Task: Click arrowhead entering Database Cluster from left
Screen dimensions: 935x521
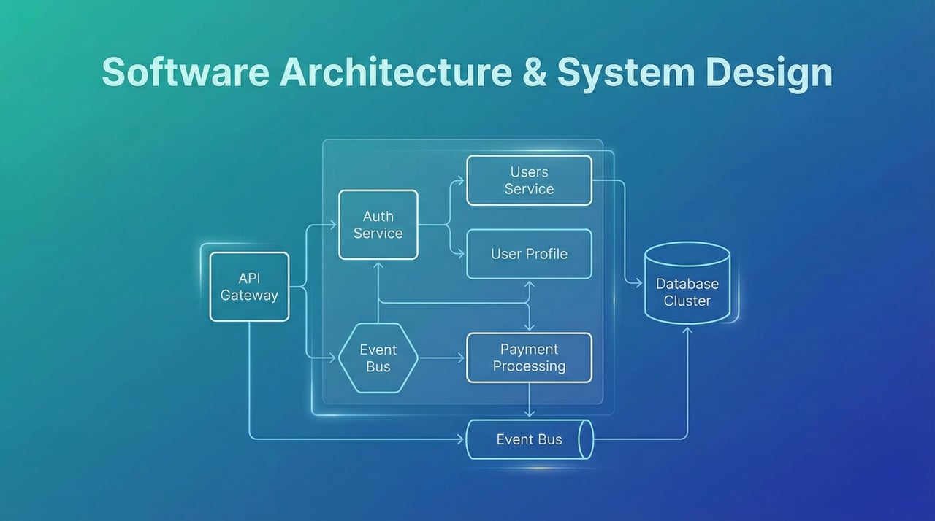Action: pyautogui.click(x=638, y=282)
